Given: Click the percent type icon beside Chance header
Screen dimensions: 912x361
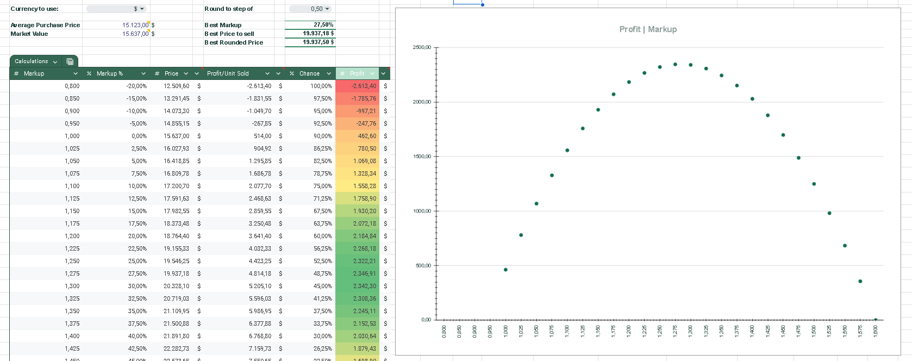Looking at the screenshot, I should (x=292, y=73).
